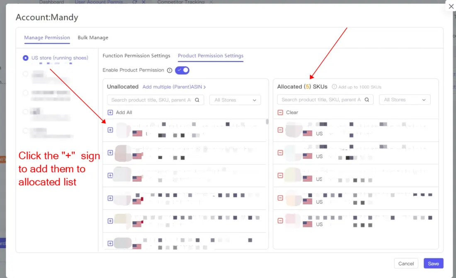Remove the first allocated SKU with minus icon
The image size is (456, 278).
280,130
